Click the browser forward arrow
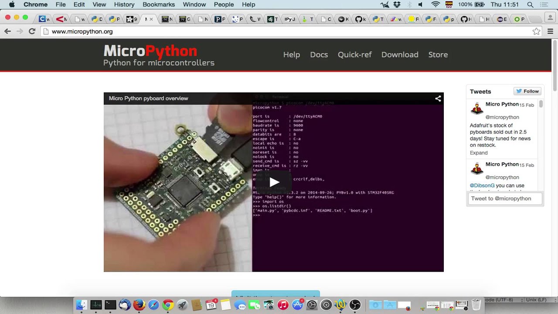This screenshot has height=314, width=558. click(20, 31)
